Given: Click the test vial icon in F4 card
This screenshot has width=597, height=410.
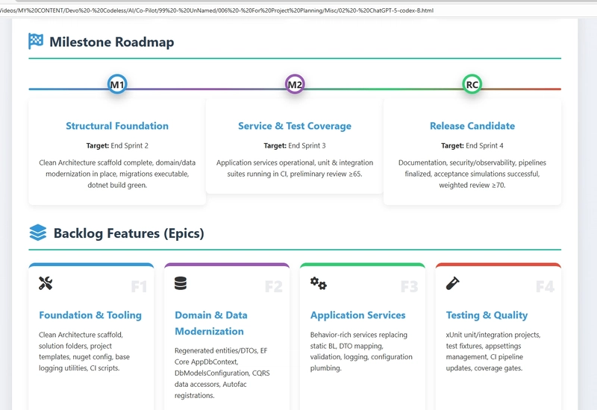Looking at the screenshot, I should click(452, 283).
